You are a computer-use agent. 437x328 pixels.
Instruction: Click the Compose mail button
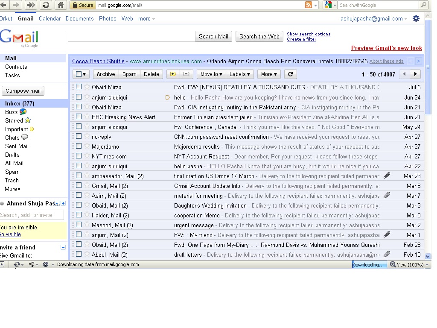coord(23,91)
